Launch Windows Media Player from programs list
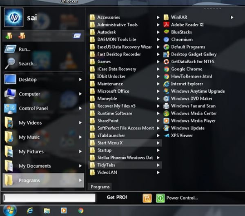This screenshot has width=245, height=216. click(x=189, y=121)
